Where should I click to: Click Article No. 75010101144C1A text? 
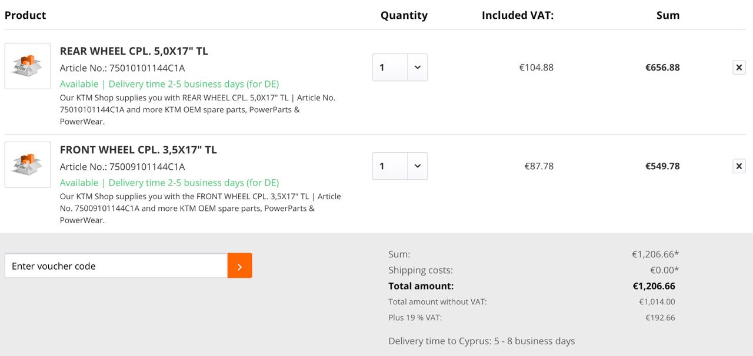point(122,68)
